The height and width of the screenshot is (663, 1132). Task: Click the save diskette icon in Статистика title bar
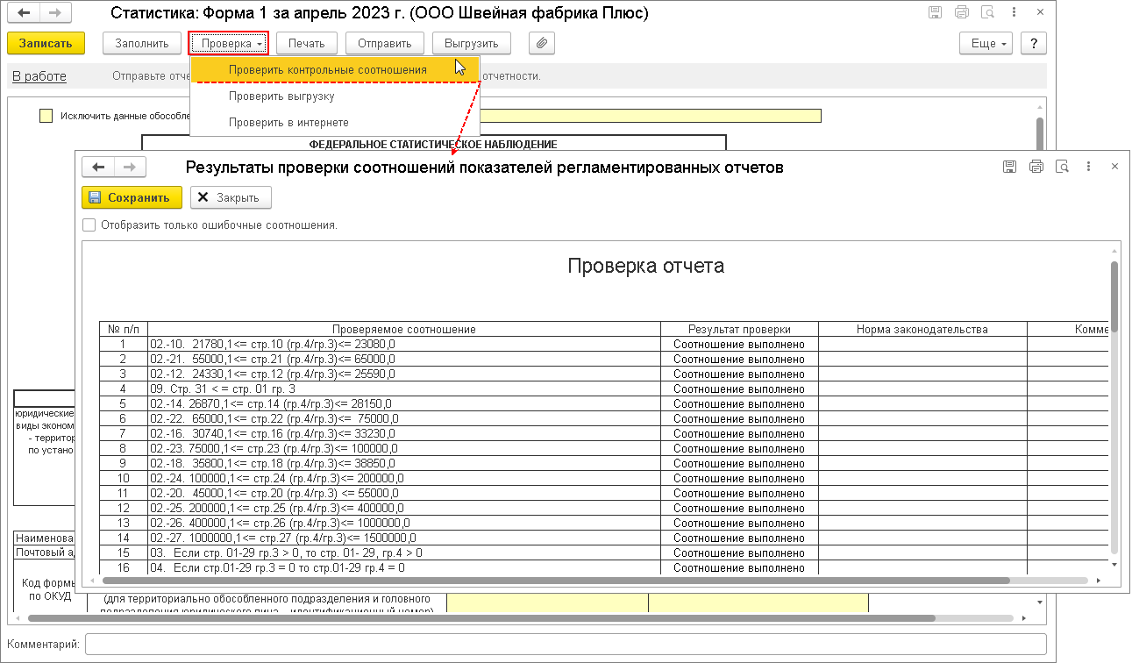tap(936, 14)
